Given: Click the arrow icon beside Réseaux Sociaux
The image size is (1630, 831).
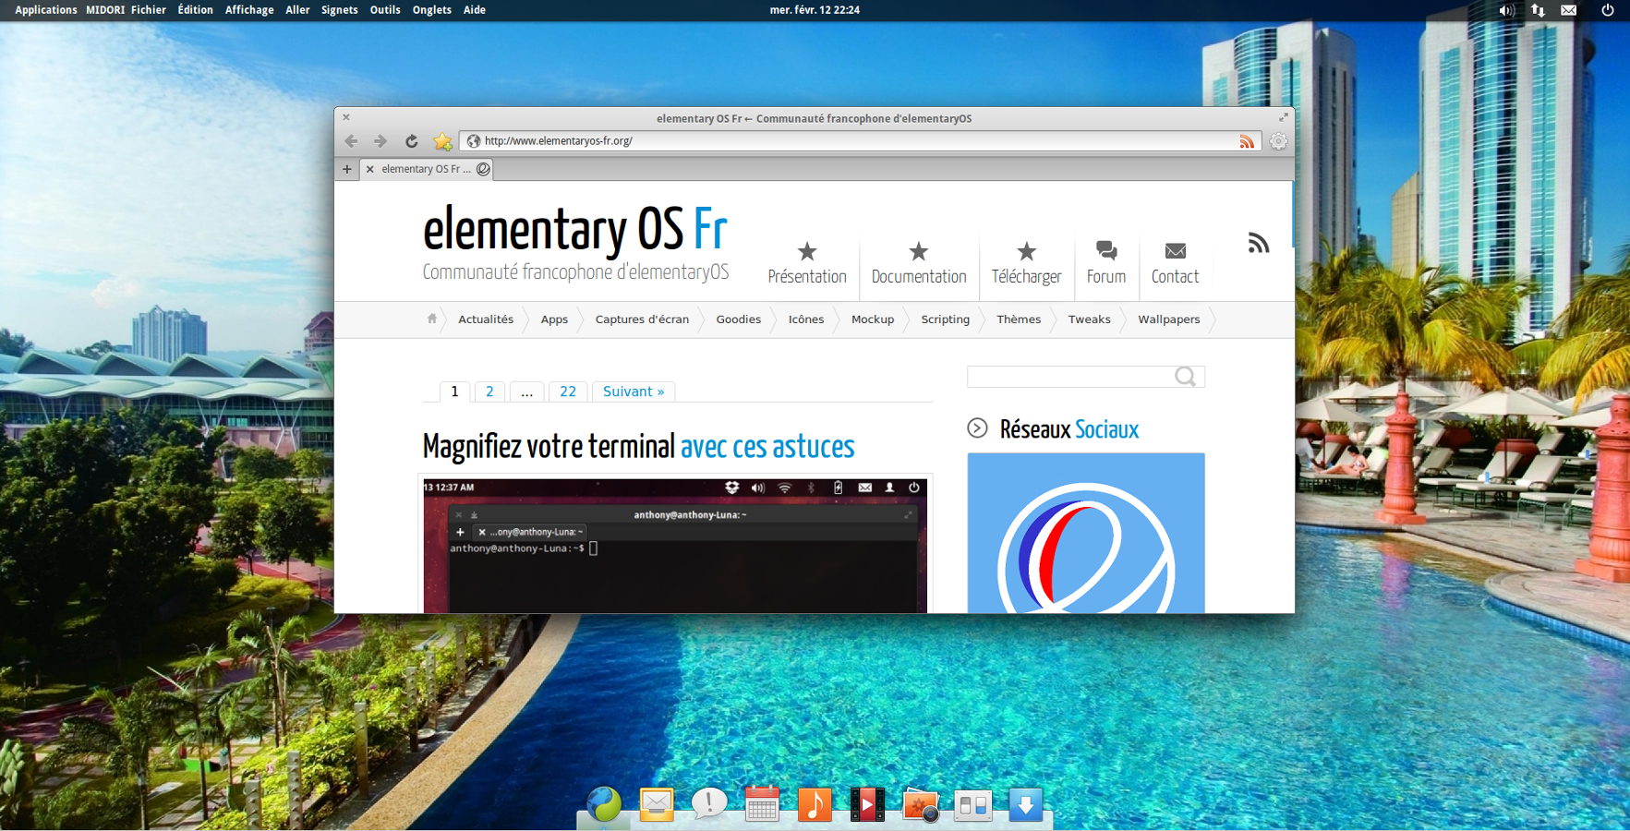Looking at the screenshot, I should pos(977,428).
